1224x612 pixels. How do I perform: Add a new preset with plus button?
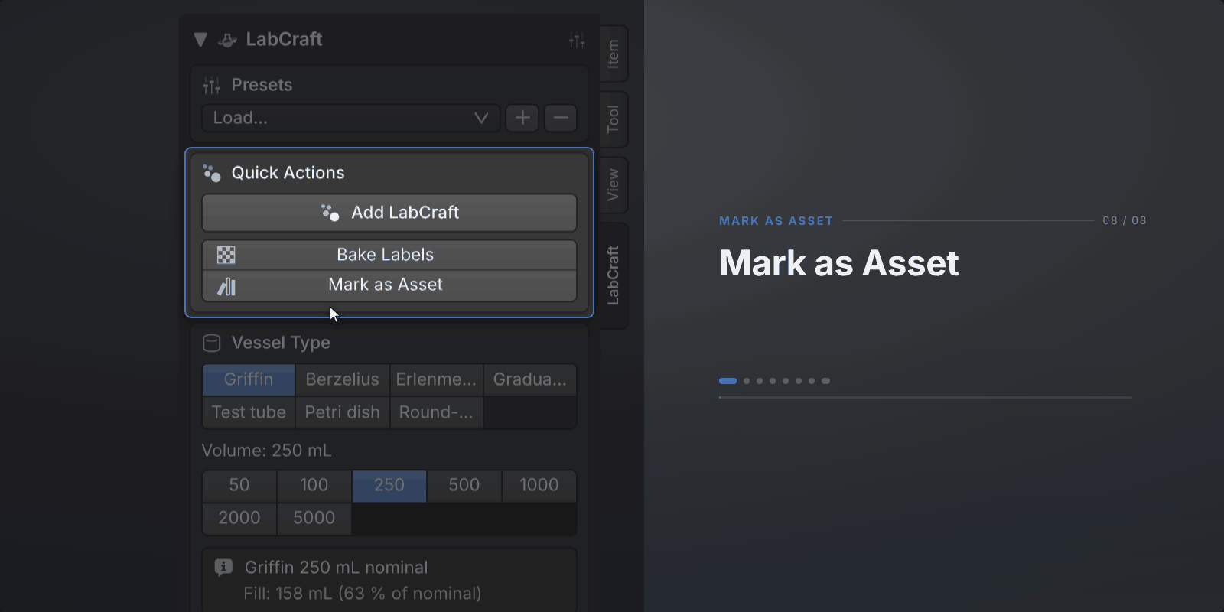(522, 118)
